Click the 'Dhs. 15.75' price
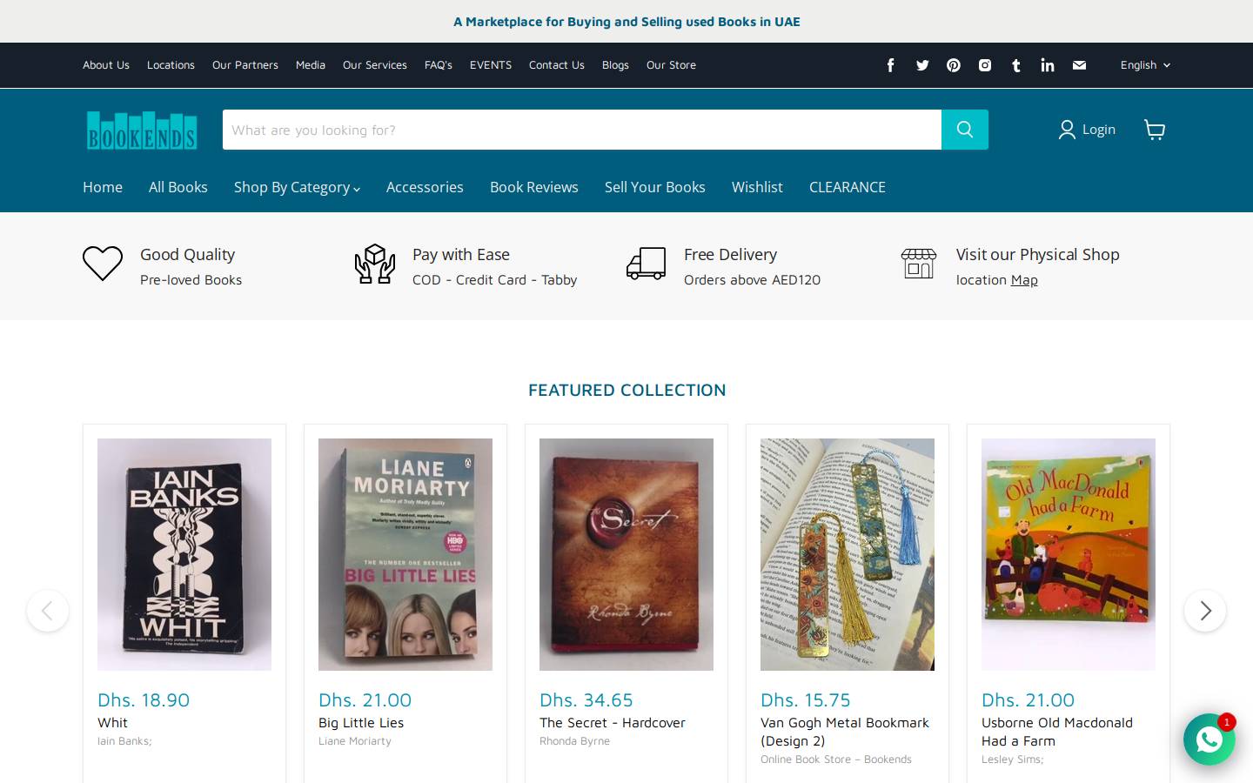This screenshot has width=1253, height=783. point(806,700)
